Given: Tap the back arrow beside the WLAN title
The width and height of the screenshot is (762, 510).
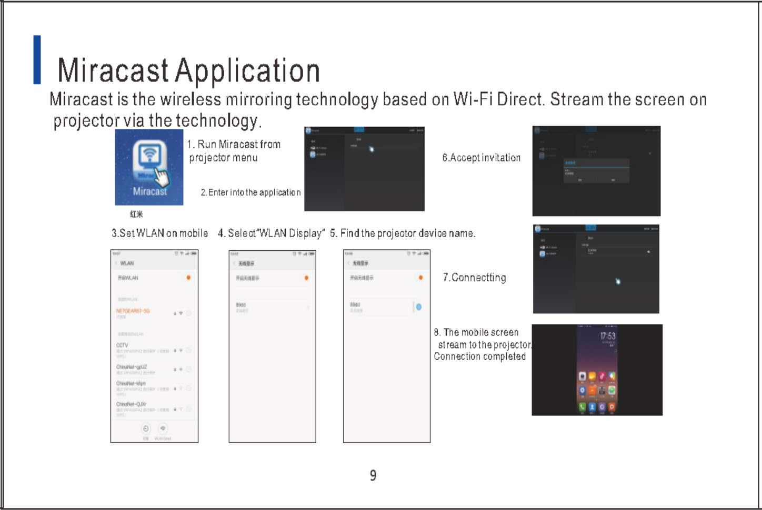Looking at the screenshot, I should (x=116, y=263).
